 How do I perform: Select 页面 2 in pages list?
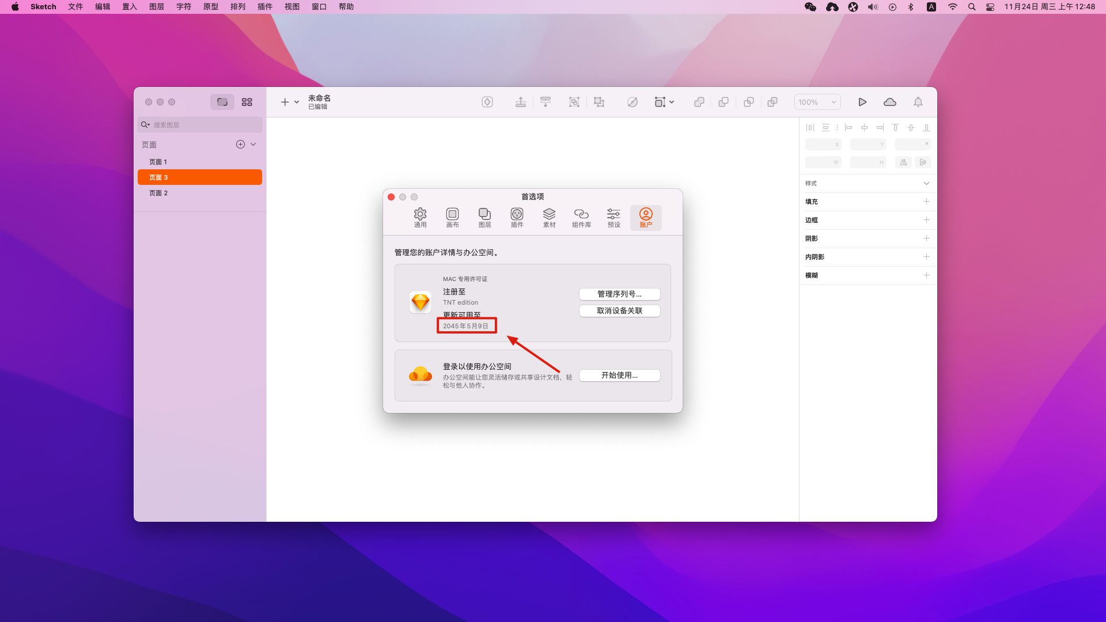[158, 193]
